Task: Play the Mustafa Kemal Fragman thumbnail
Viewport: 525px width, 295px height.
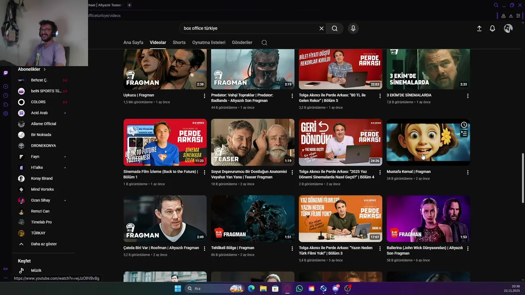Action: (x=428, y=142)
